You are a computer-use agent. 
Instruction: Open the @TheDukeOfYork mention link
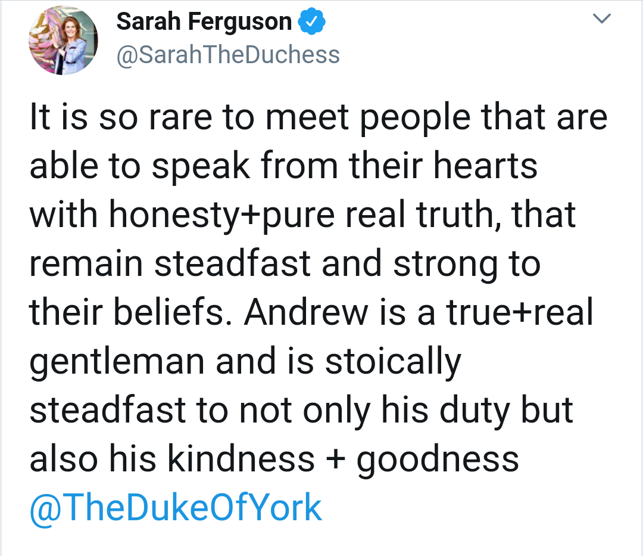click(176, 508)
